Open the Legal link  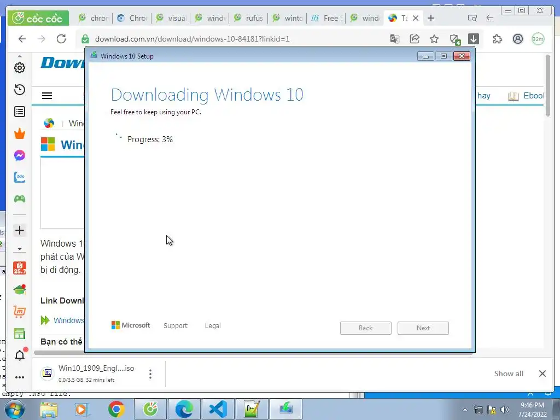[x=213, y=326]
